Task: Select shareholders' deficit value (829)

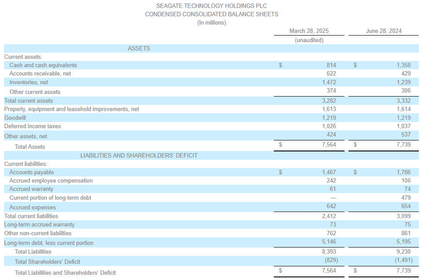Action: pyautogui.click(x=331, y=260)
